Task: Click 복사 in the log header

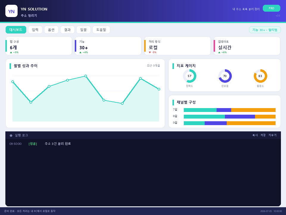Action: [x=255, y=135]
